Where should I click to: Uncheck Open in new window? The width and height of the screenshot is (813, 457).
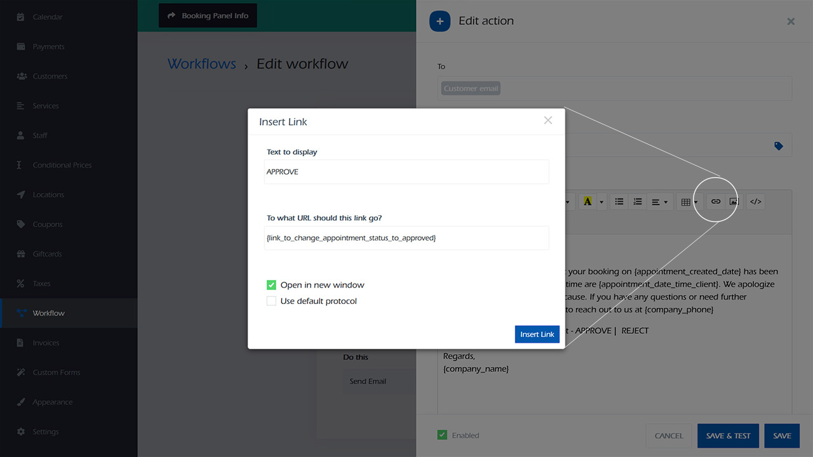[272, 285]
